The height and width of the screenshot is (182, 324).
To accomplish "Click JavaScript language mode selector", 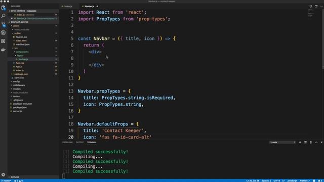I will pos(292,181).
